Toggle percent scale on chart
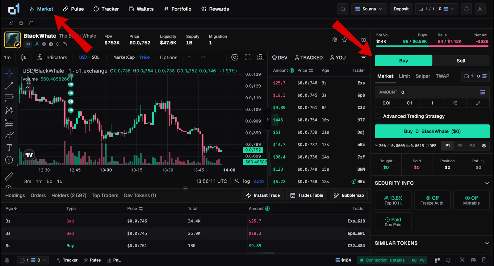 [x=237, y=181]
